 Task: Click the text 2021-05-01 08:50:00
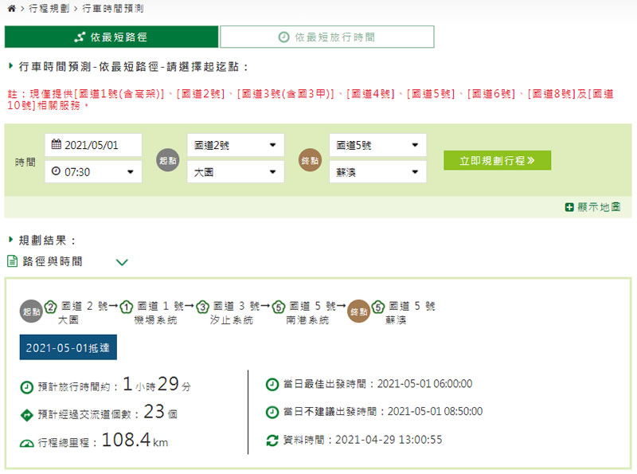[x=435, y=412]
